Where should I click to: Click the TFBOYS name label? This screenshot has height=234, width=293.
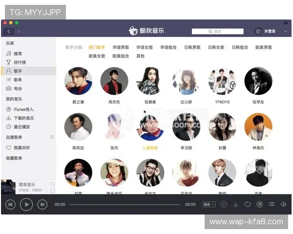(222, 102)
